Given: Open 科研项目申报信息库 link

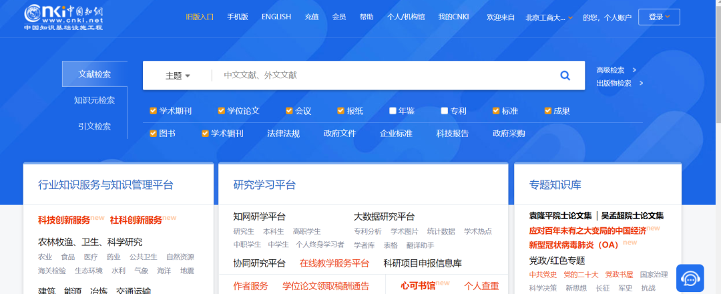Looking at the screenshot, I should (x=423, y=263).
